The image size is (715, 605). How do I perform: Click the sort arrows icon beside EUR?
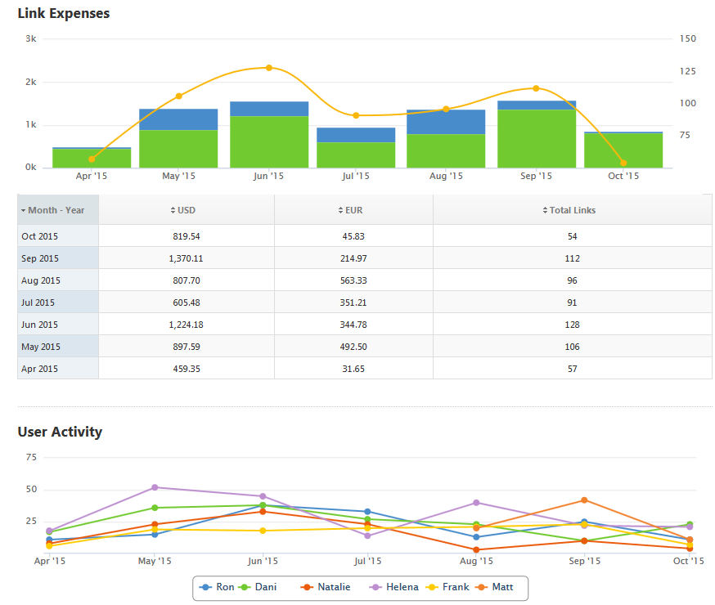tap(340, 210)
